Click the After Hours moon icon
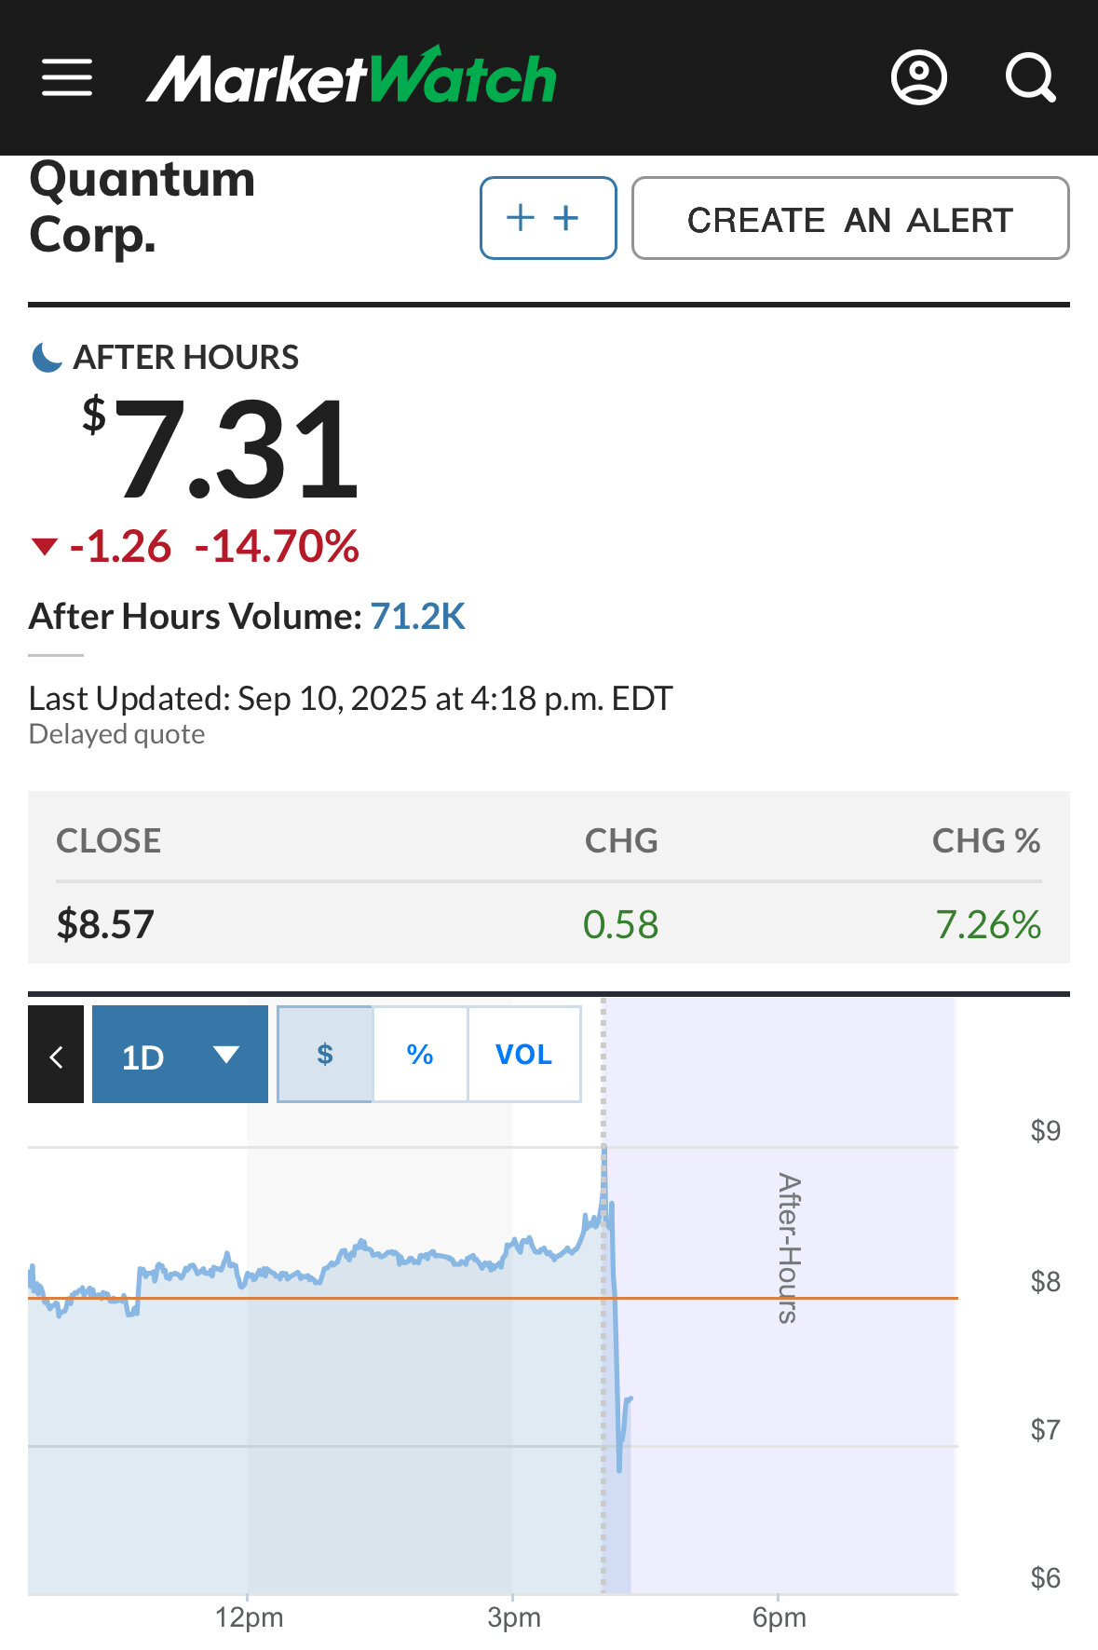This screenshot has width=1098, height=1650. [47, 357]
